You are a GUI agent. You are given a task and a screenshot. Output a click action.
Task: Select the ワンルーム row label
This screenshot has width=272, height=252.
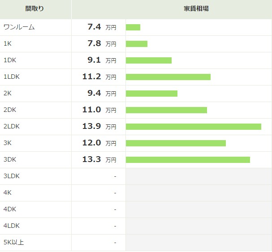click(x=19, y=27)
